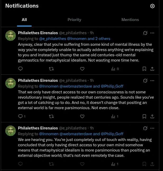
Task: Open more options on the third tweet
Action: tap(152, 128)
